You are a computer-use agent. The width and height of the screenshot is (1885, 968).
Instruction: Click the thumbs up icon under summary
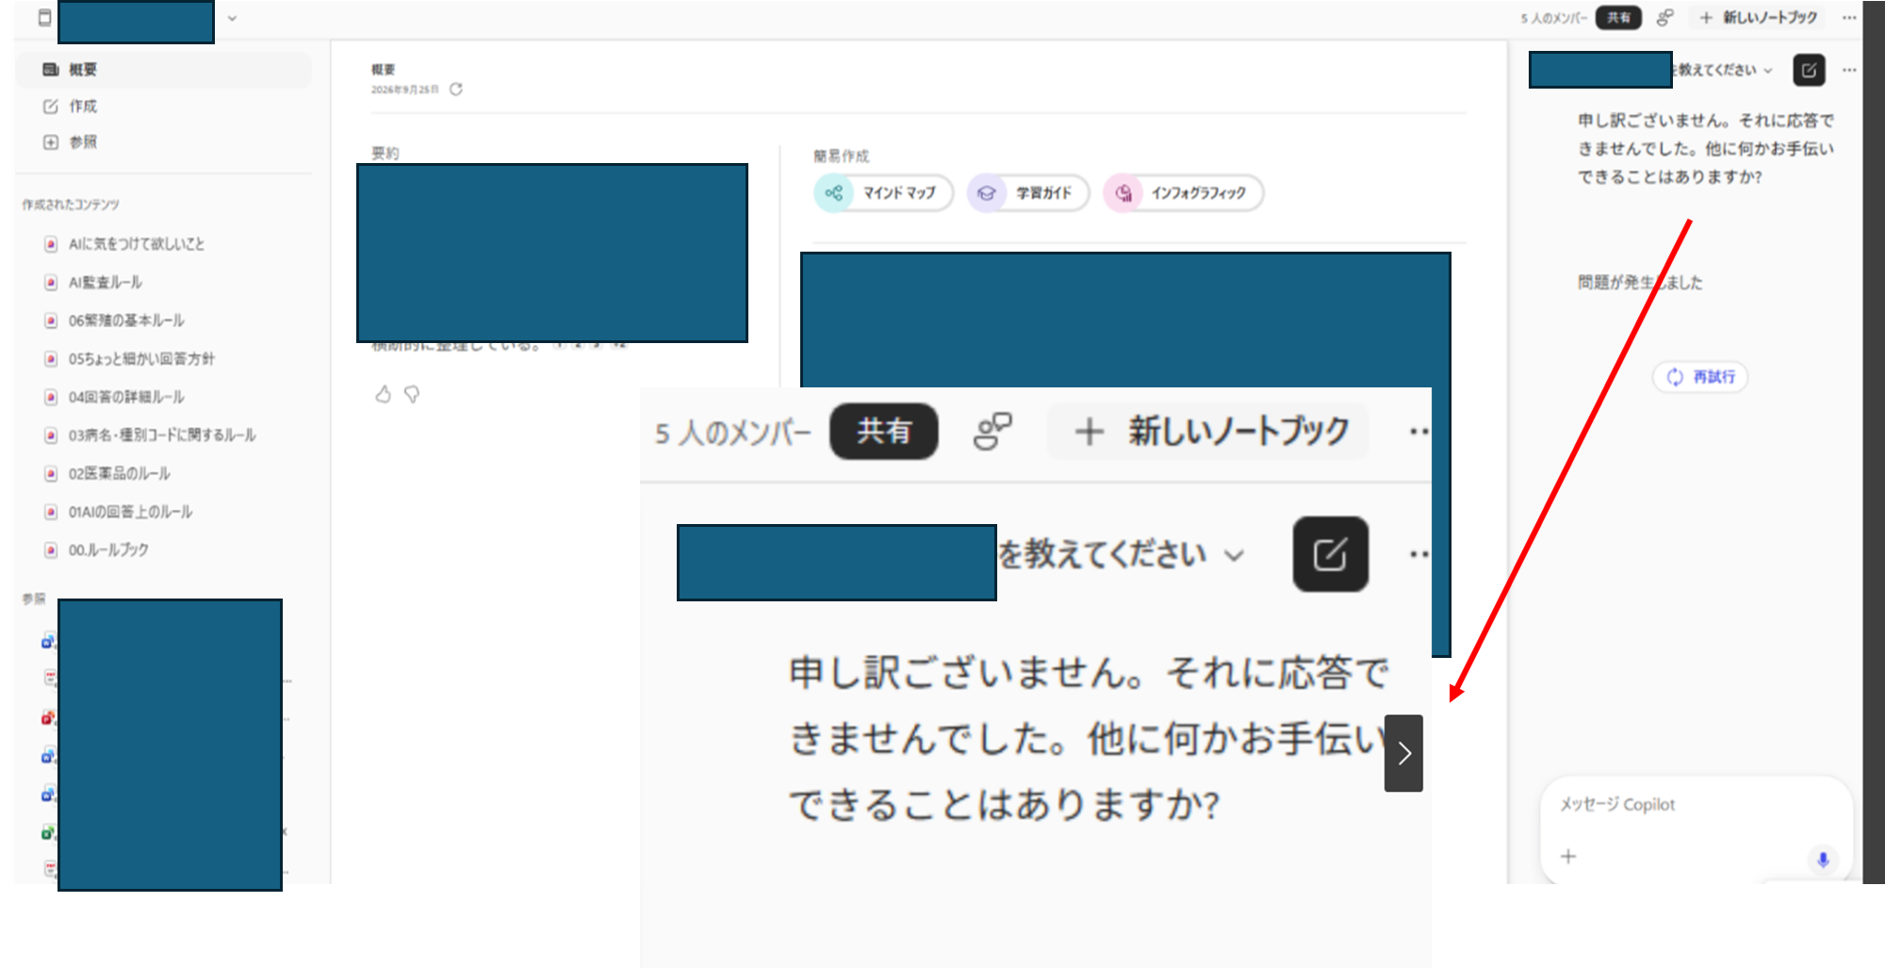click(383, 394)
